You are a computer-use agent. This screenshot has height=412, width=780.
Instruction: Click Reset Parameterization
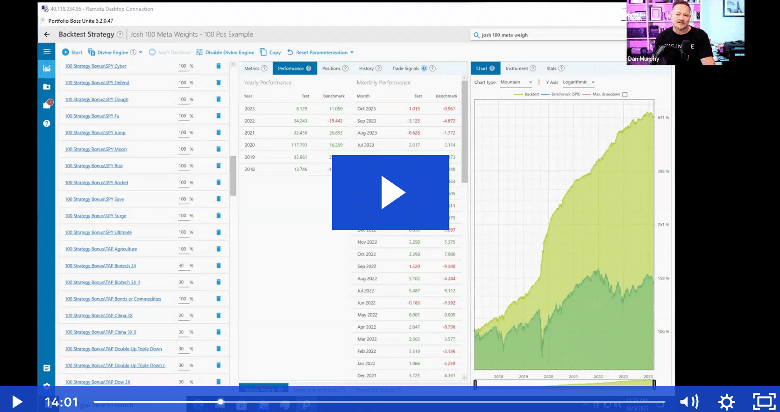point(318,52)
